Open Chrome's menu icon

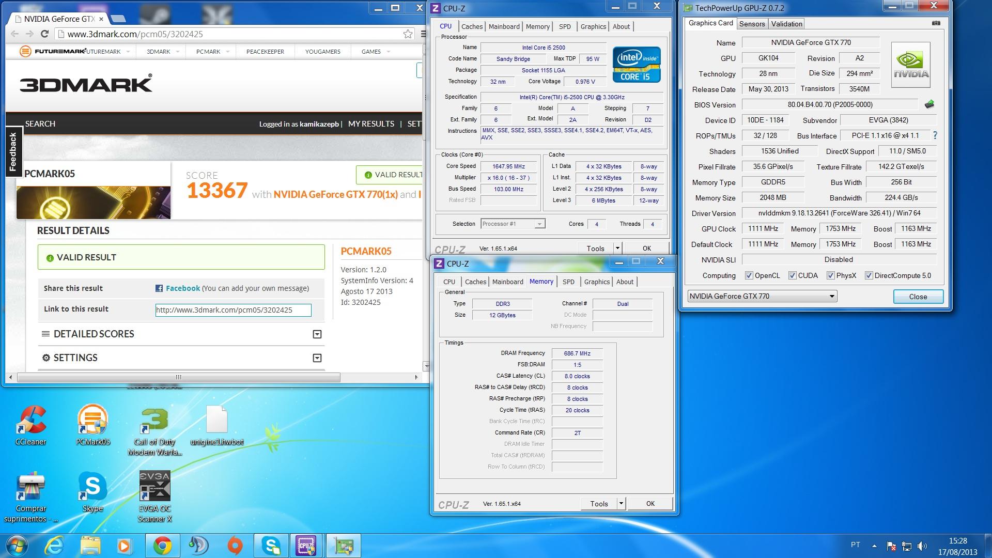tap(423, 34)
